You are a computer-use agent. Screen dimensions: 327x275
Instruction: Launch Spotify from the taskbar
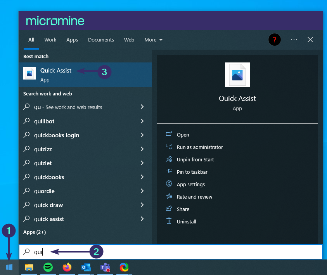point(48,268)
